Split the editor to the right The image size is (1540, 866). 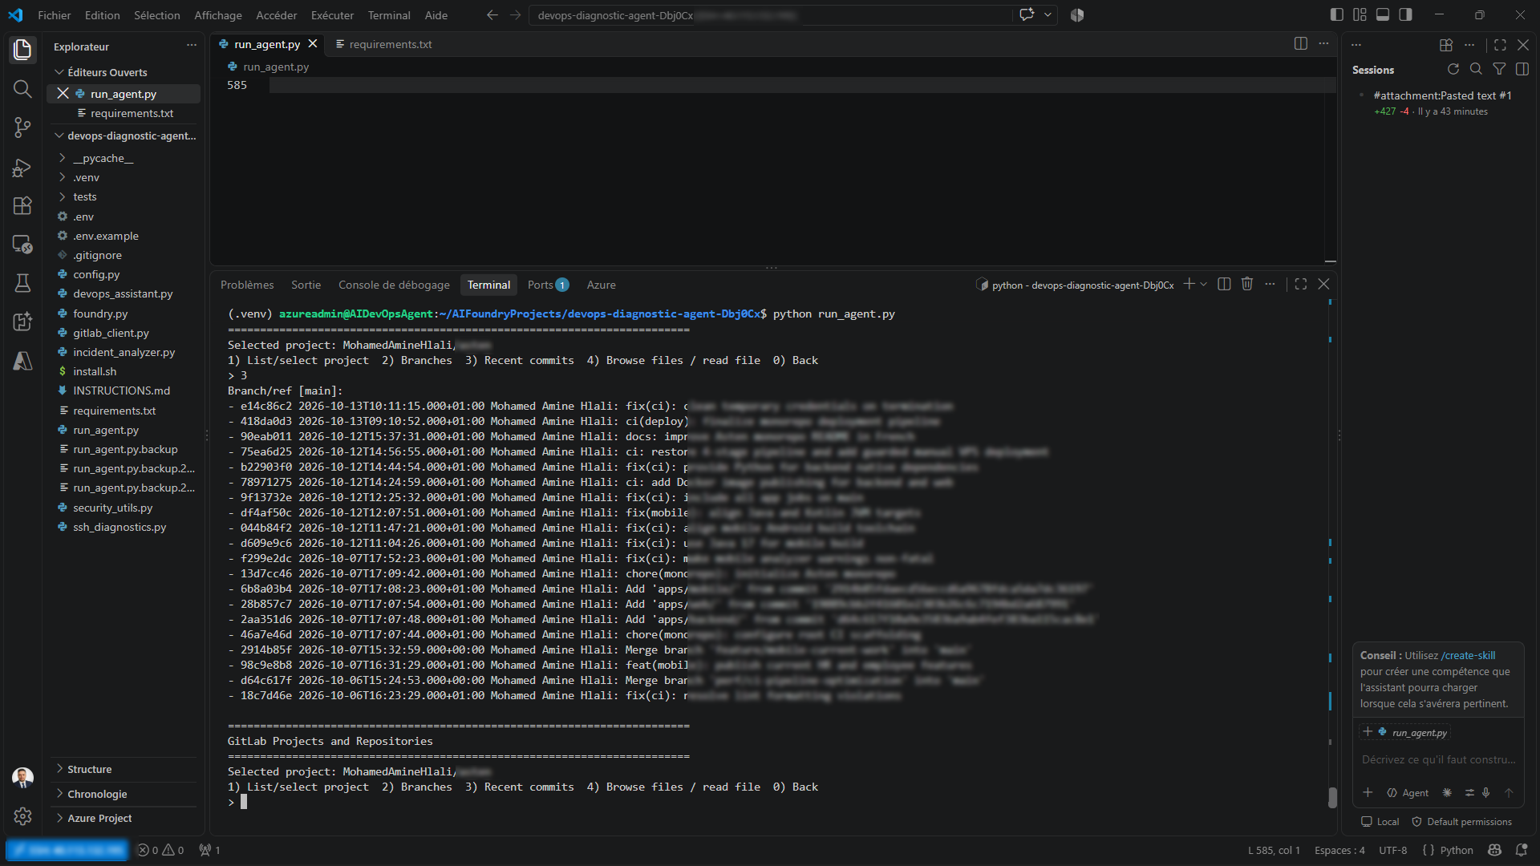(1301, 43)
